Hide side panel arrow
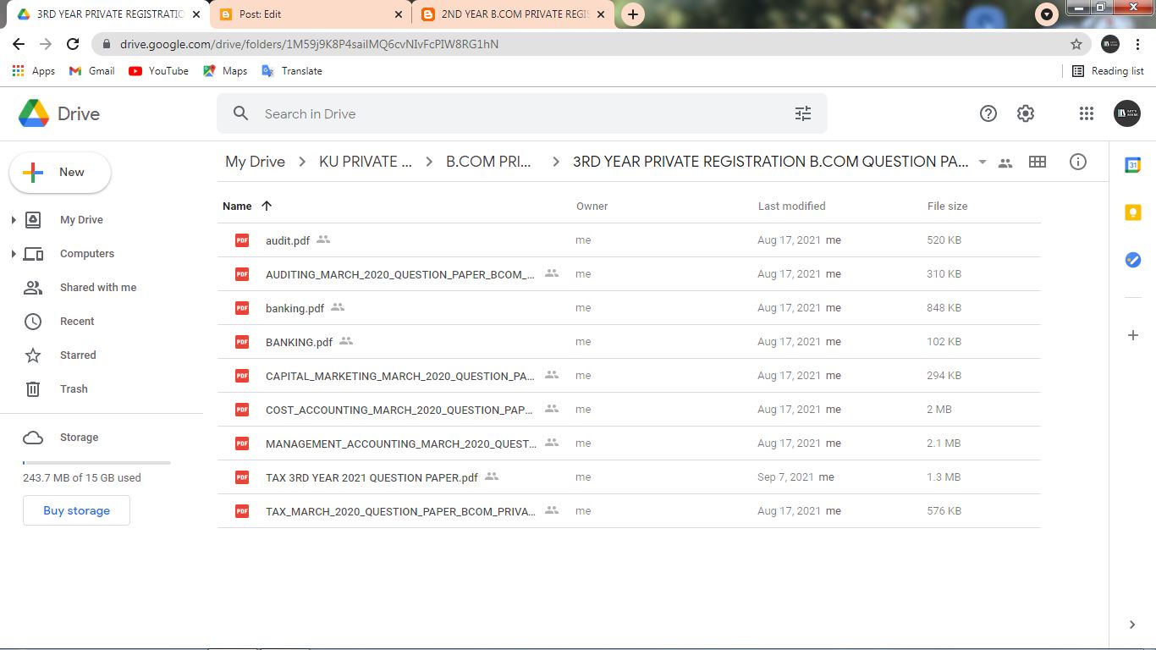This screenshot has width=1156, height=650. tap(1132, 625)
